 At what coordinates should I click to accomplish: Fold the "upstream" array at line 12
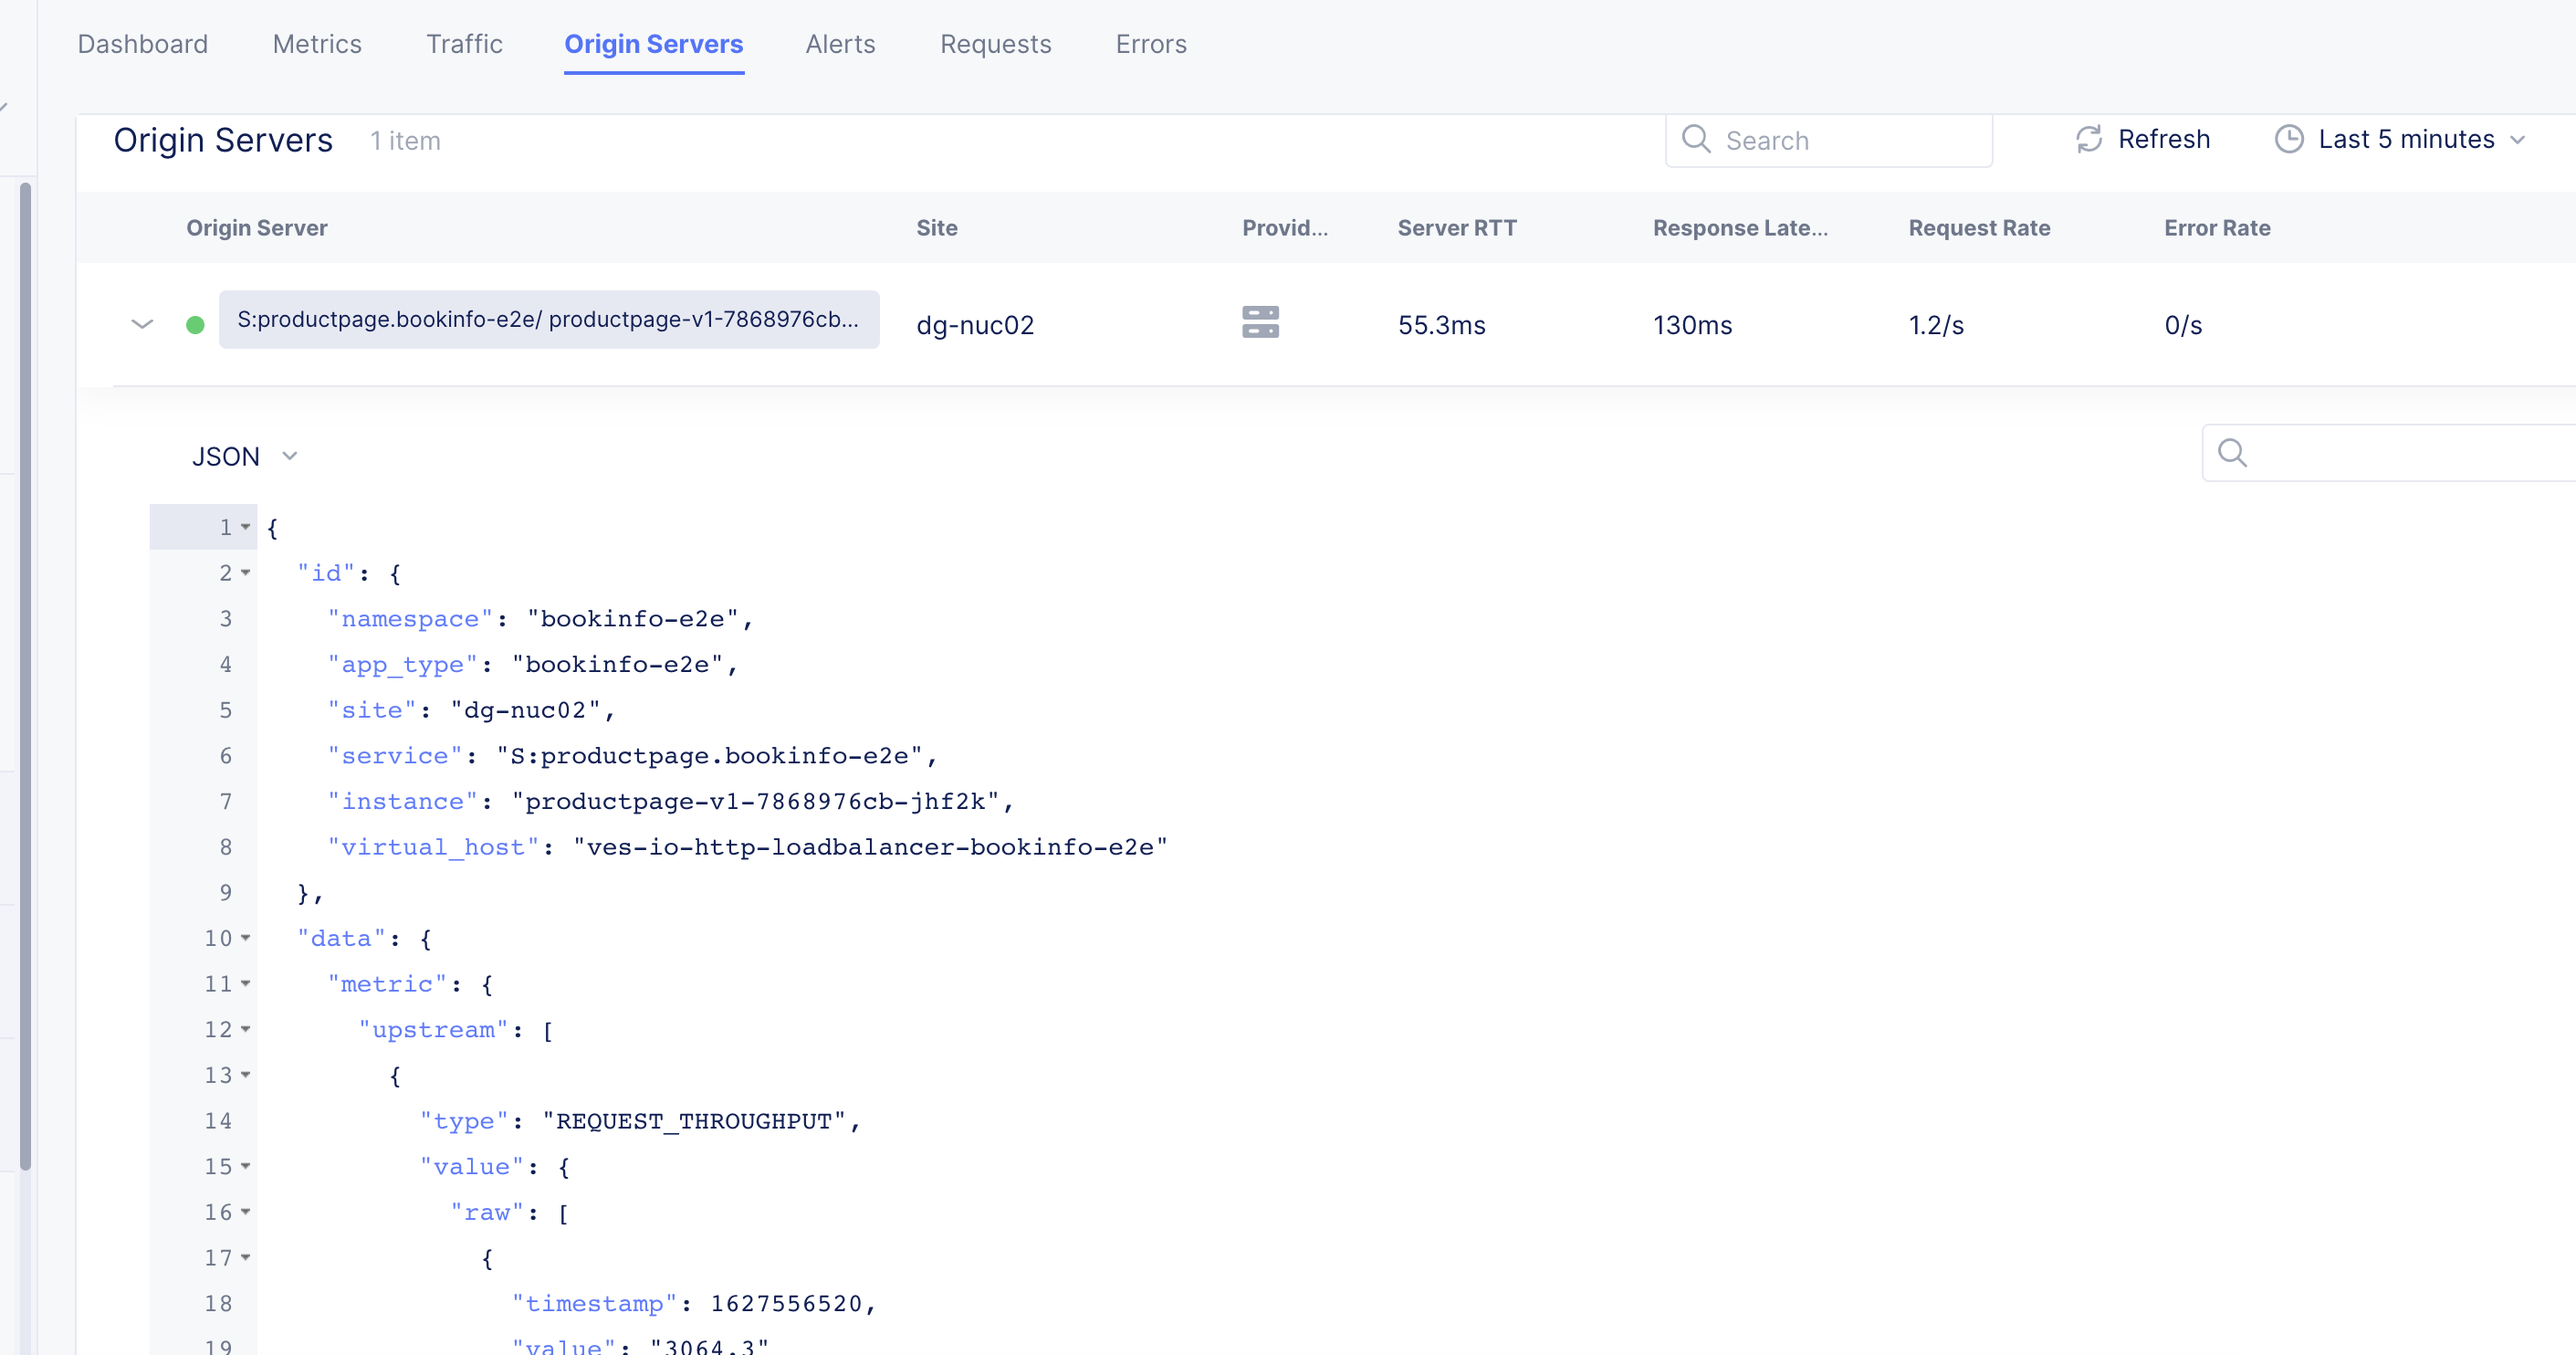click(246, 1029)
